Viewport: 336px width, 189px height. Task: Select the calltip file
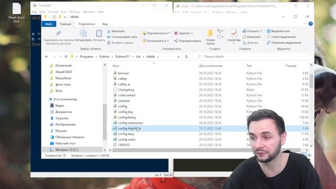pyautogui.click(x=122, y=79)
